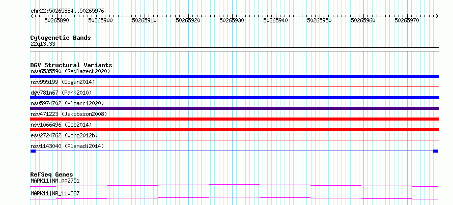
Task: Open variant label dgv781n67 (Park2010)
Action: point(61,93)
